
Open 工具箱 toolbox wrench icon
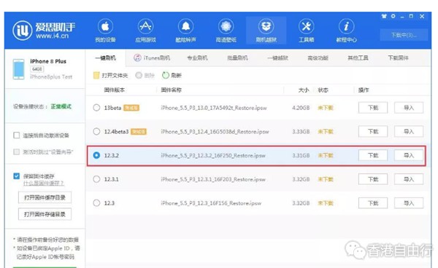[x=307, y=27]
